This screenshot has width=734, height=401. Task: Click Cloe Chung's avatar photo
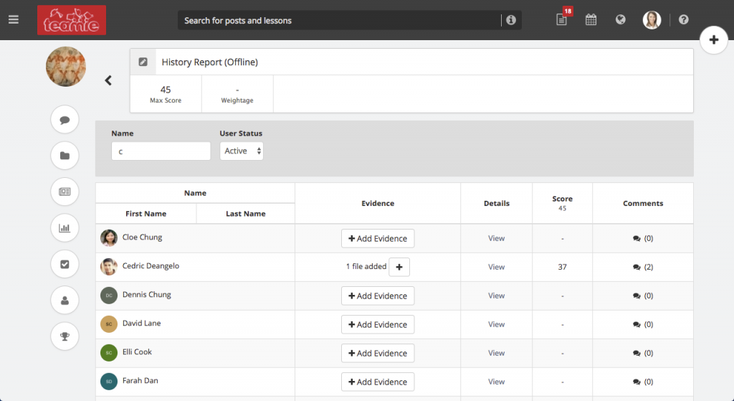click(x=109, y=238)
